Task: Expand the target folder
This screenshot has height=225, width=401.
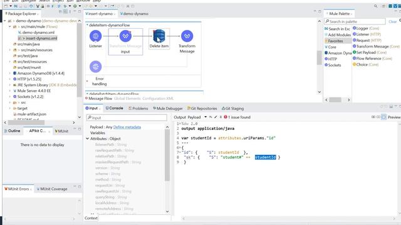Action: point(10,108)
